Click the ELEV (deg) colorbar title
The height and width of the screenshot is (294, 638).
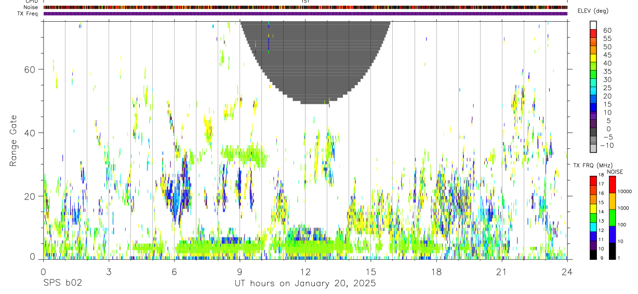coord(593,11)
